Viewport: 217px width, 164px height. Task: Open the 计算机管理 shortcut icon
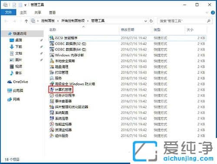click(x=52, y=90)
